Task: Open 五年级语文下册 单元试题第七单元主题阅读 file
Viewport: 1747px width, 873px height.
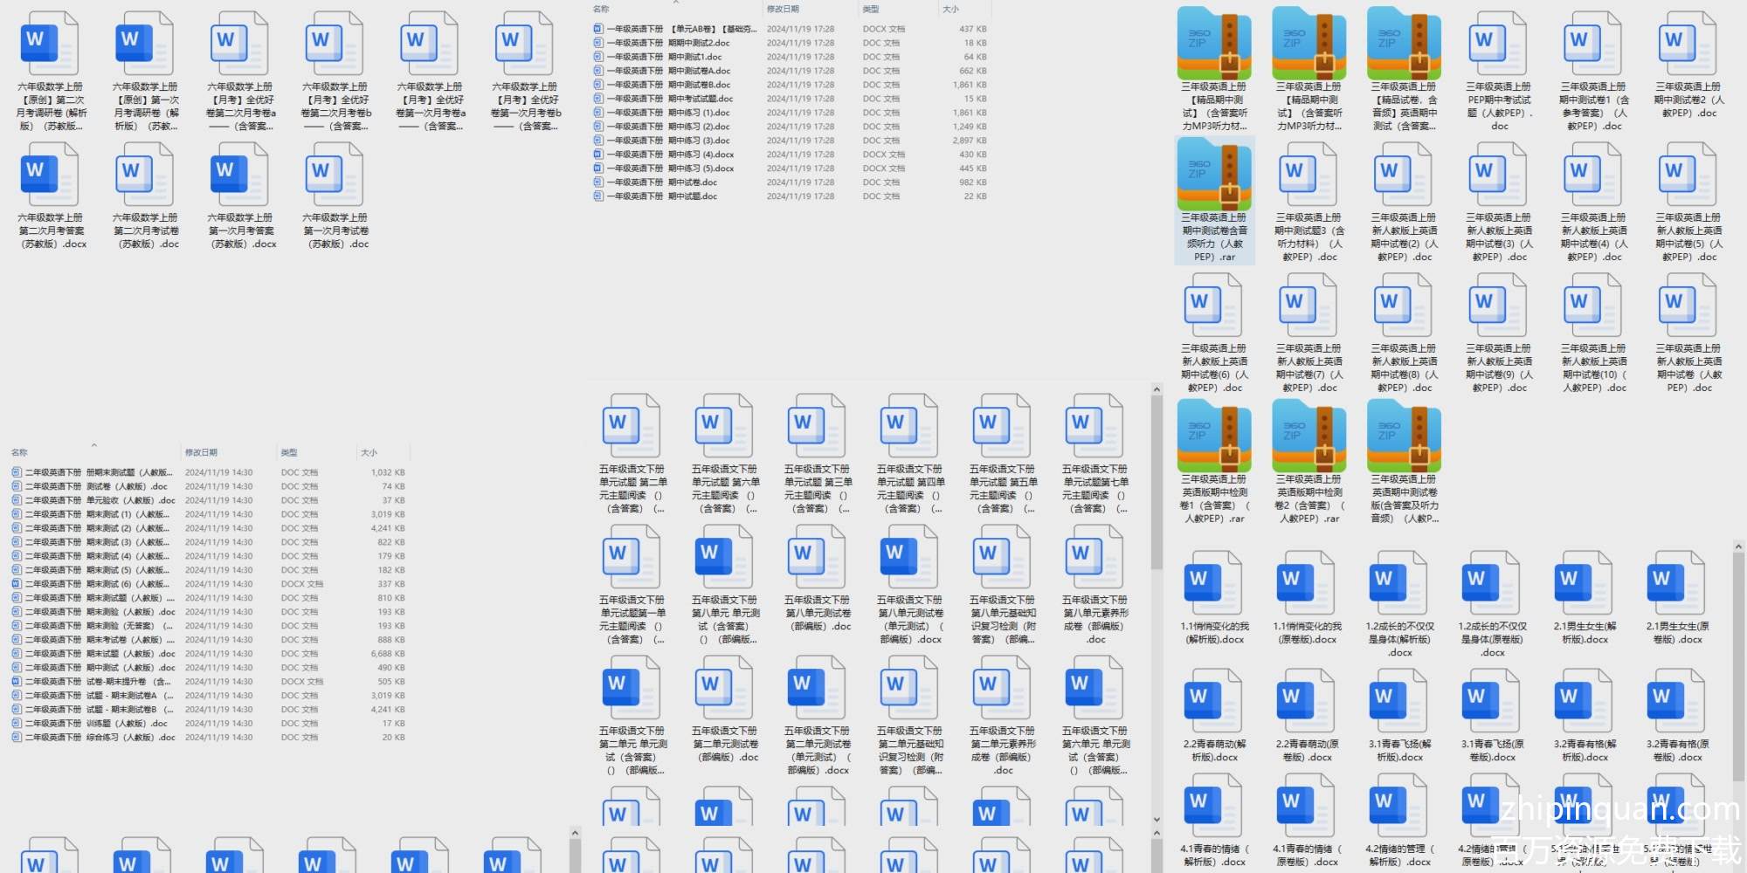Action: click(1095, 426)
